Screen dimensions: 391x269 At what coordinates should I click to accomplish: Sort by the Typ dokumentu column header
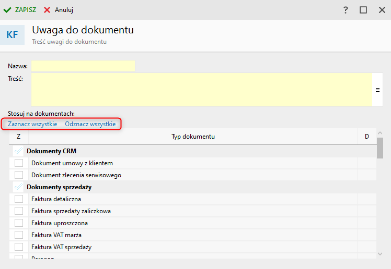(193, 137)
